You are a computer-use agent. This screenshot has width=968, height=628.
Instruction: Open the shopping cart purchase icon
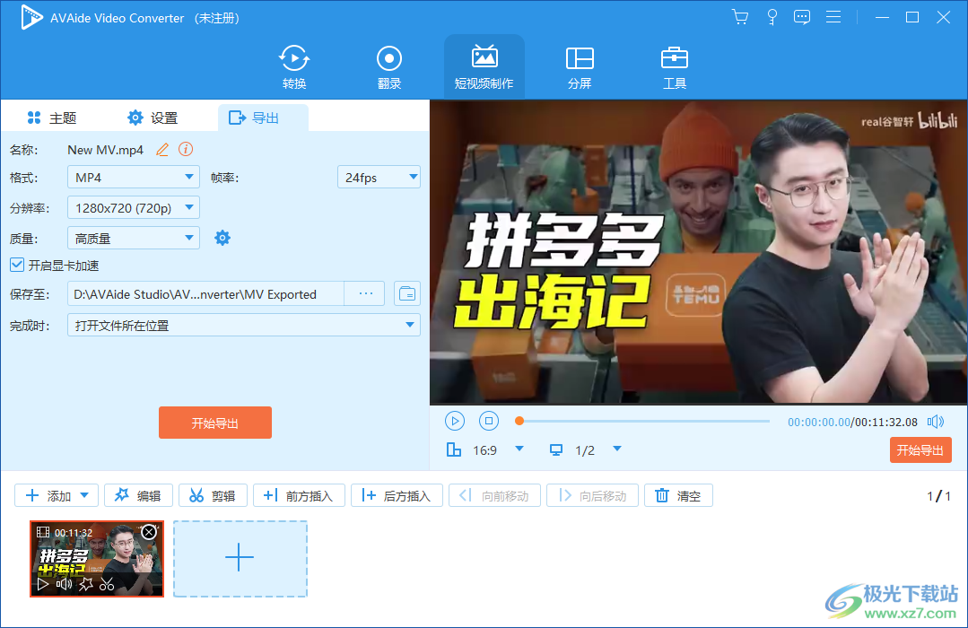[739, 17]
